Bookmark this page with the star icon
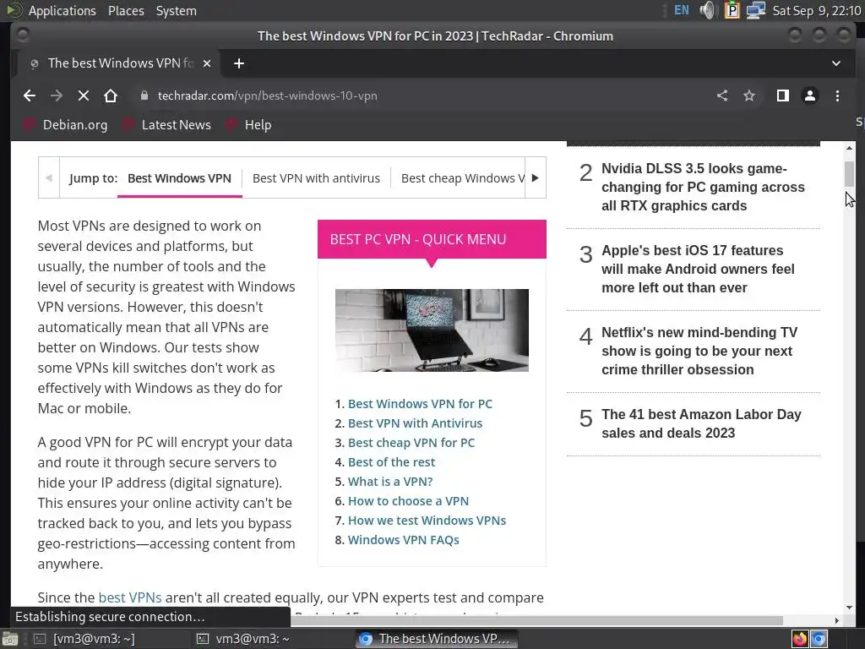865x649 pixels. tap(749, 95)
